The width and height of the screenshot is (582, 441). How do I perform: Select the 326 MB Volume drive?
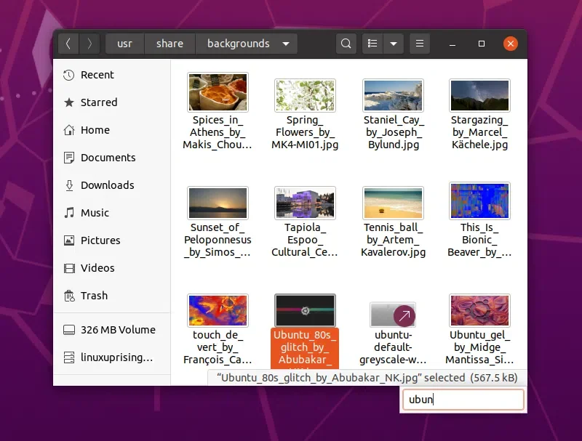pyautogui.click(x=117, y=330)
